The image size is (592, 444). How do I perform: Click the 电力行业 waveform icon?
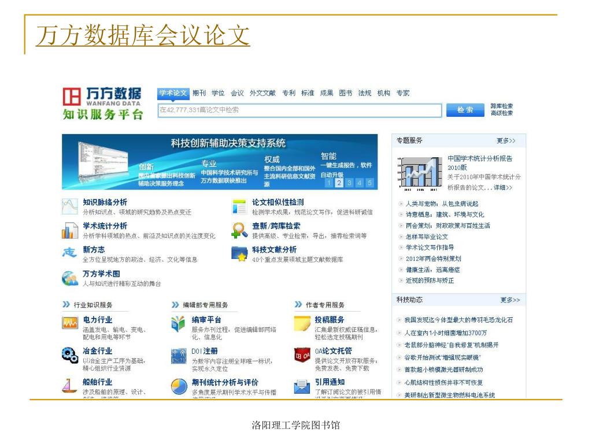[70, 323]
